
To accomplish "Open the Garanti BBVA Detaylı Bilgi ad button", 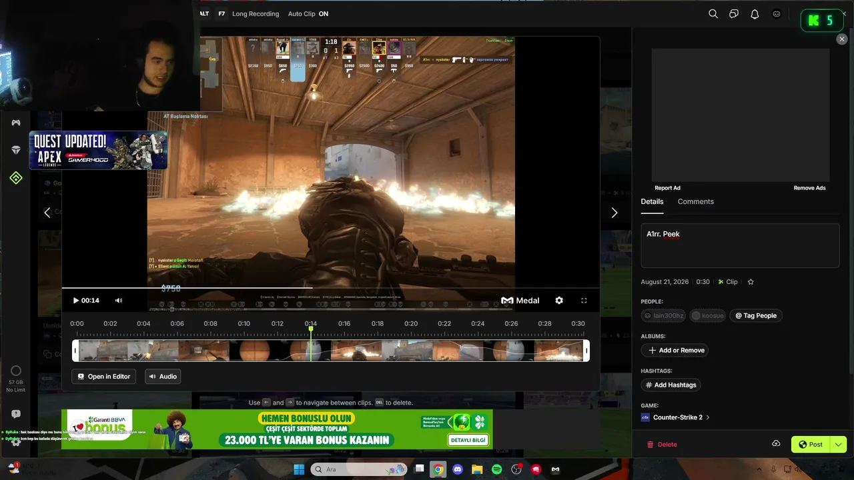I will click(468, 440).
